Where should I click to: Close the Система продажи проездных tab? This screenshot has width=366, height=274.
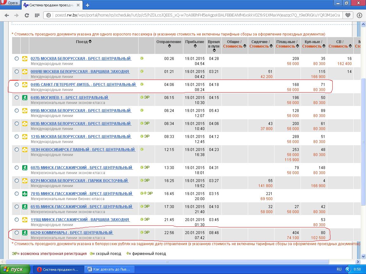(78, 5)
